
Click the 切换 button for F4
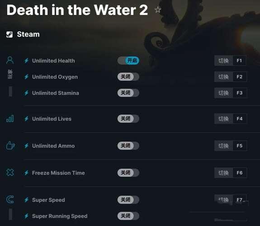pyautogui.click(x=223, y=119)
